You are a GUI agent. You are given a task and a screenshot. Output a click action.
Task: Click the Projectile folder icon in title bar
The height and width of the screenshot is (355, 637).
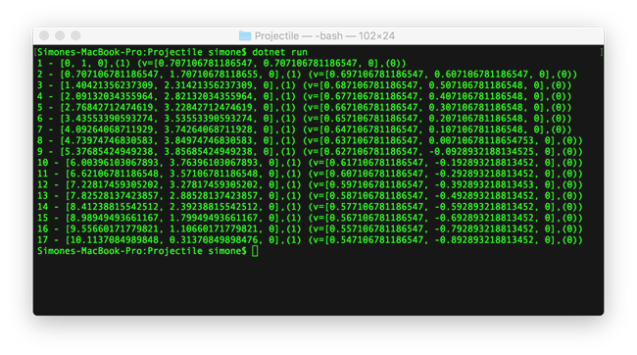[x=245, y=35]
